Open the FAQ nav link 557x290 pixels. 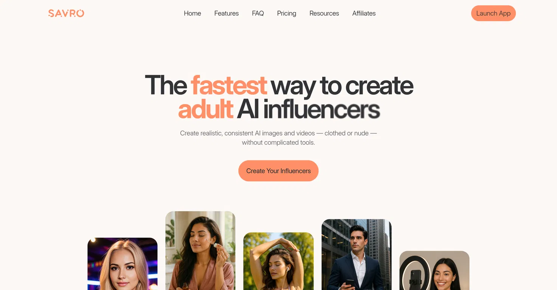coord(258,13)
